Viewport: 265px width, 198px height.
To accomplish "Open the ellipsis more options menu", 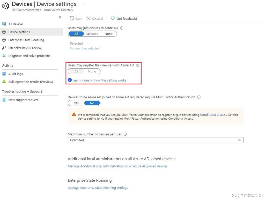I will coord(84,4).
